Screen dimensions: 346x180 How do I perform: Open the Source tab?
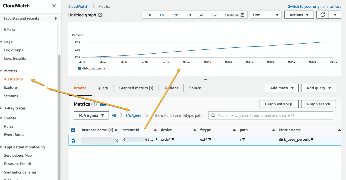pos(195,88)
